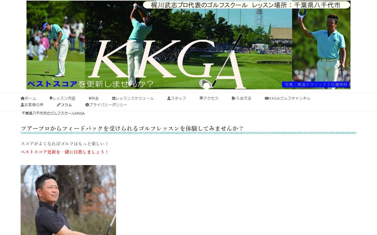Click the banner title 梶川武志プロ代表のゴルフスクール
Screen dimensions: 377x235
click(199, 5)
